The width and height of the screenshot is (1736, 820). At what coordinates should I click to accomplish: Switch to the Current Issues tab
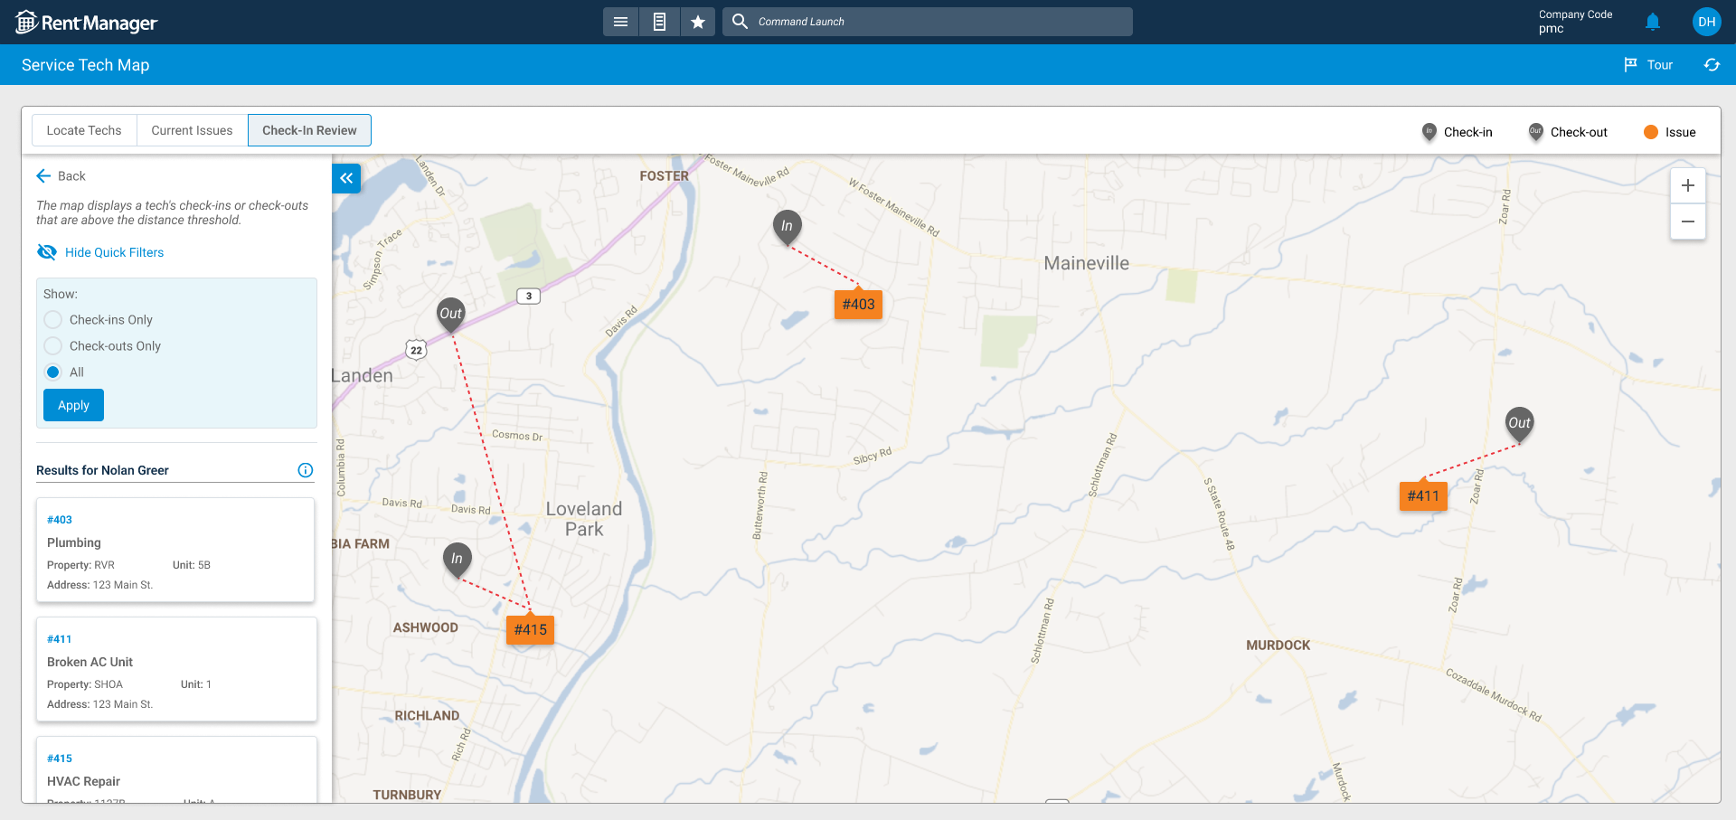click(x=192, y=129)
